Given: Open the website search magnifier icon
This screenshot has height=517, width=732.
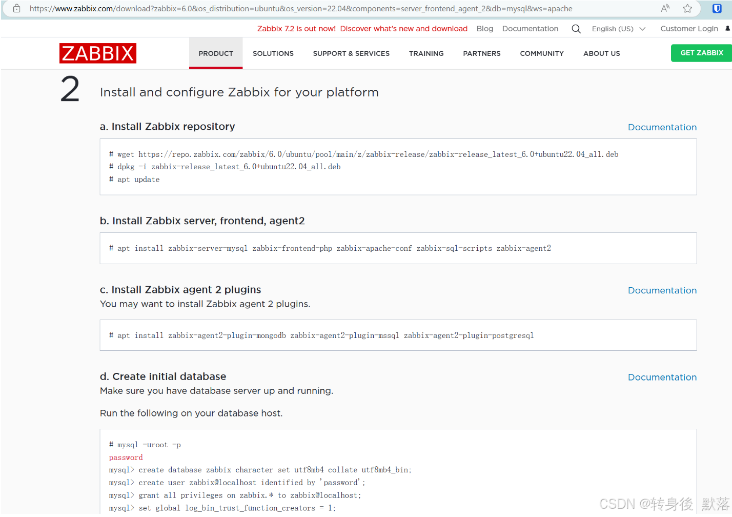Looking at the screenshot, I should click(x=576, y=29).
